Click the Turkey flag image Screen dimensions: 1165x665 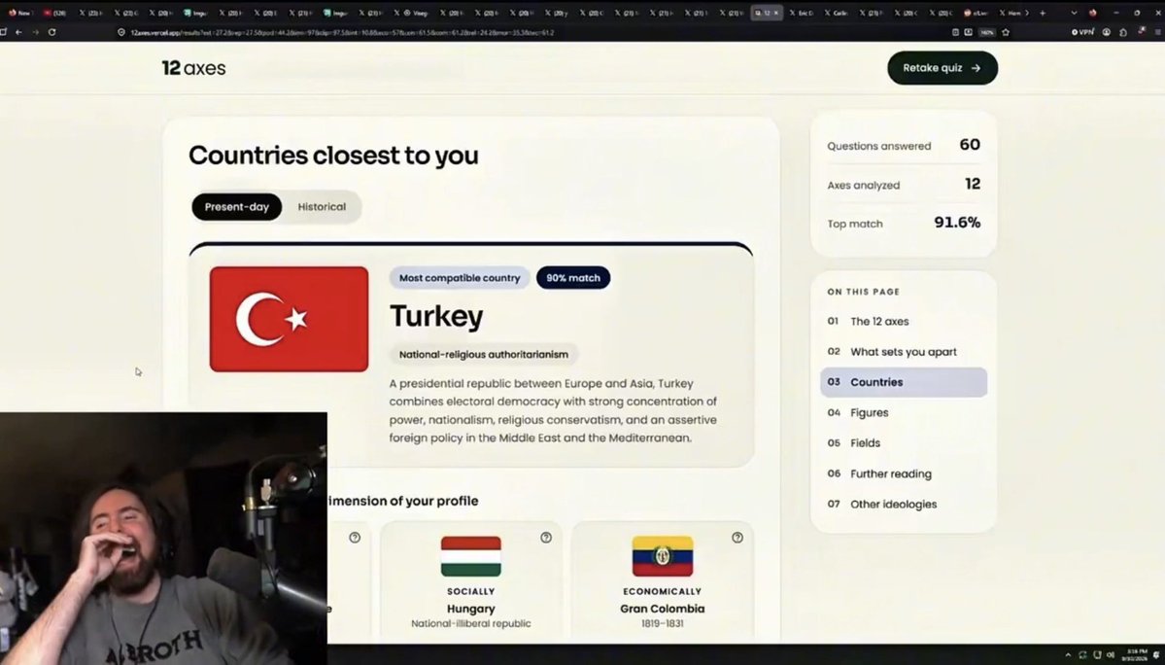[x=289, y=319]
